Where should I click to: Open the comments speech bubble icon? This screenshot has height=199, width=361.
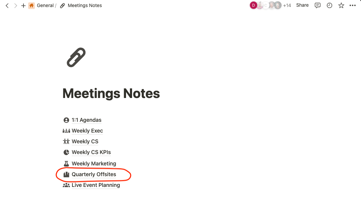tap(317, 5)
